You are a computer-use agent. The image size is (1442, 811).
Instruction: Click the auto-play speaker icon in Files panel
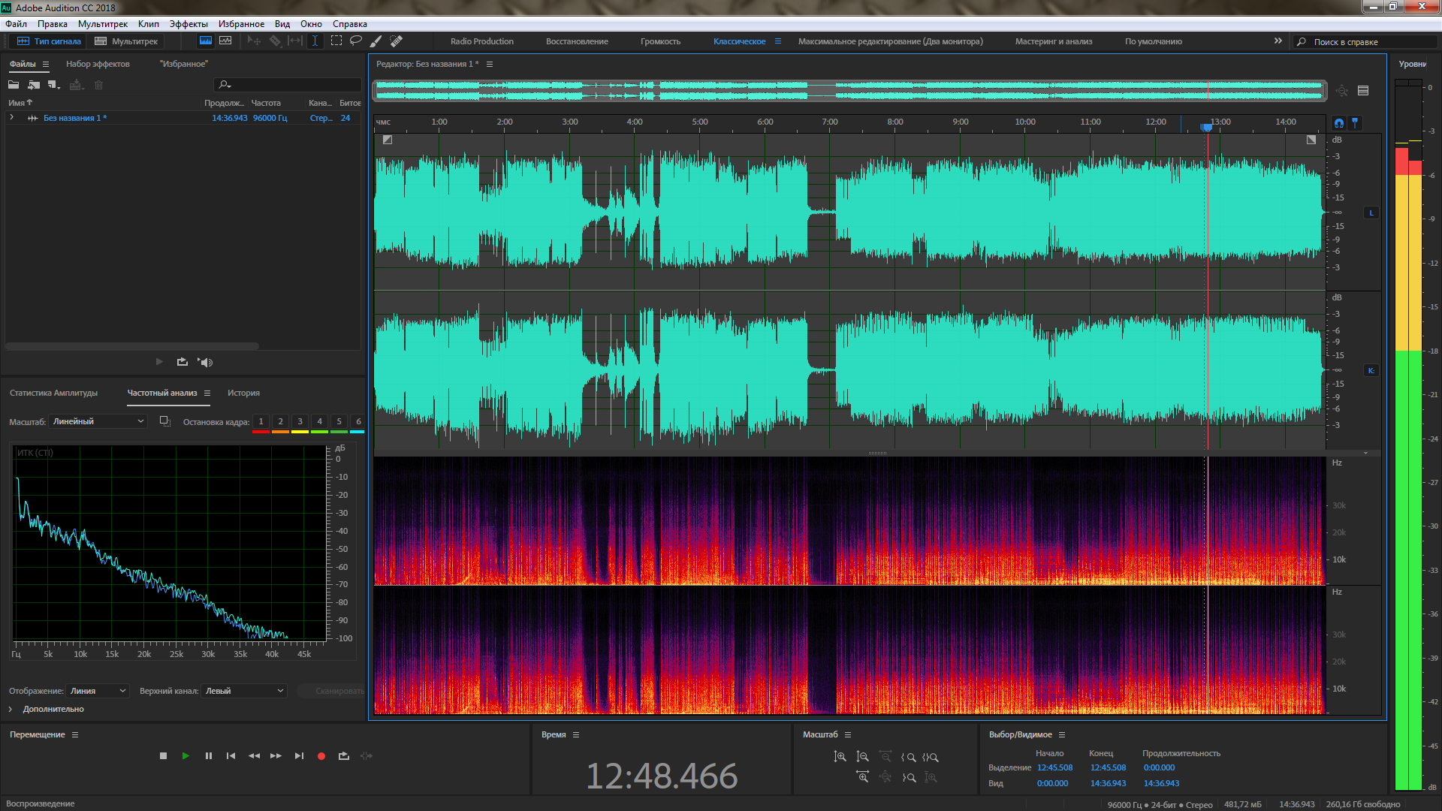click(x=205, y=362)
